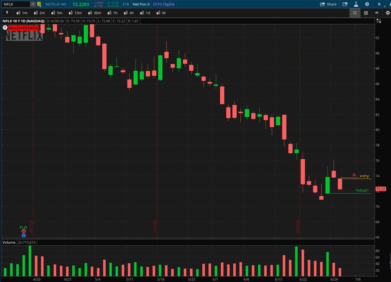Select four-chart grid layout icon
The width and height of the screenshot is (391, 282).
tap(366, 13)
